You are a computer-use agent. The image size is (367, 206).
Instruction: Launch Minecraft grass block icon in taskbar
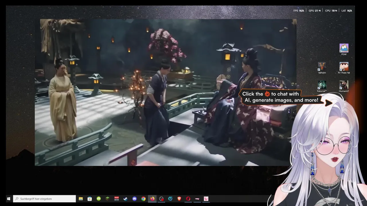click(108, 199)
